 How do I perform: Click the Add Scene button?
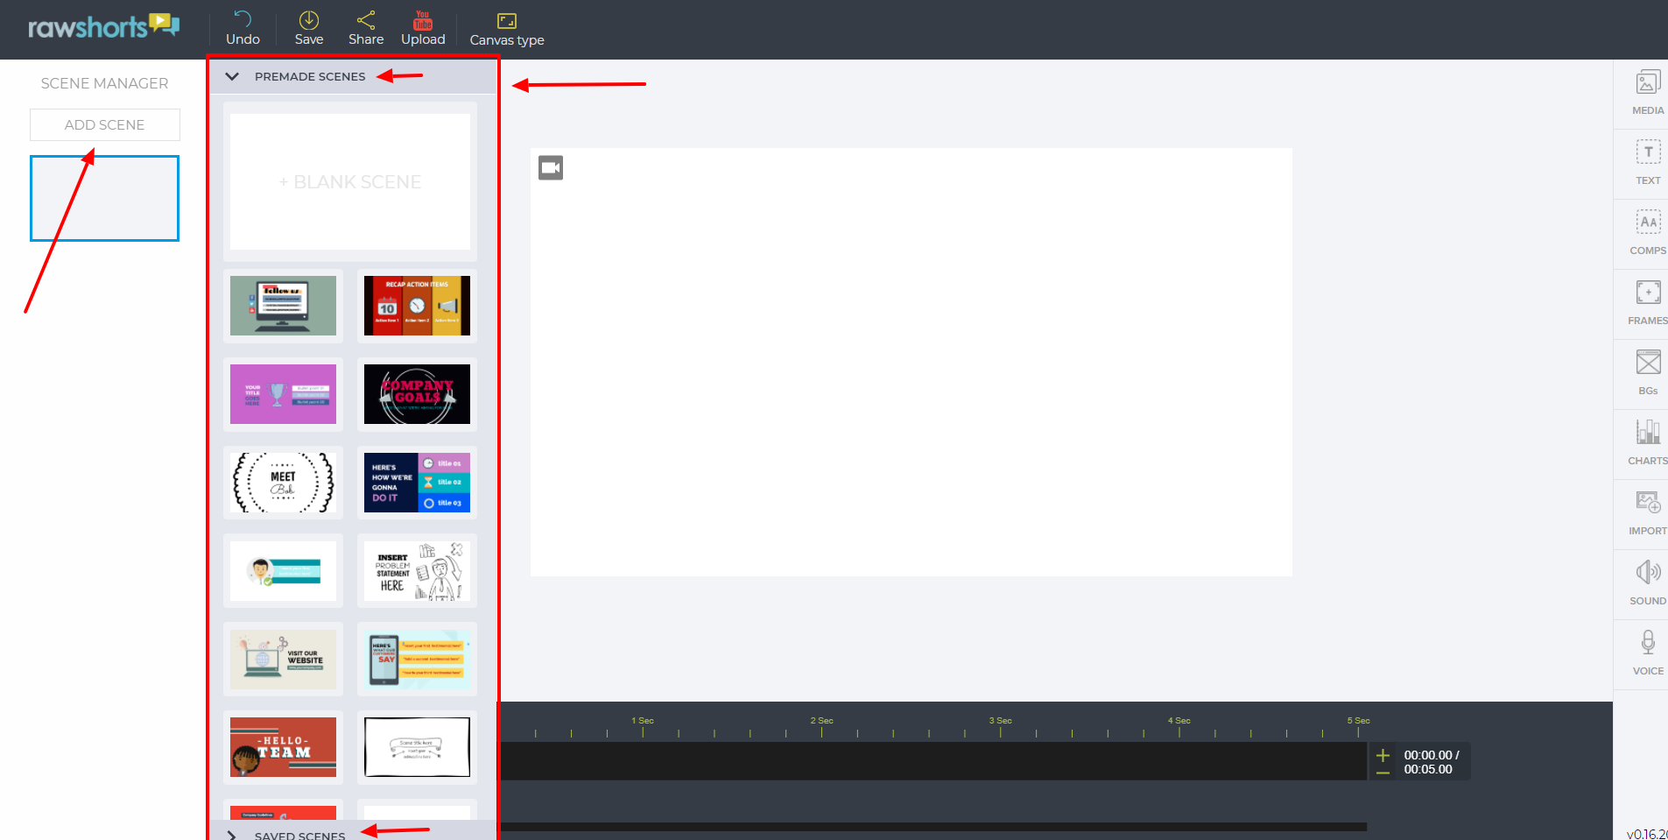(105, 124)
